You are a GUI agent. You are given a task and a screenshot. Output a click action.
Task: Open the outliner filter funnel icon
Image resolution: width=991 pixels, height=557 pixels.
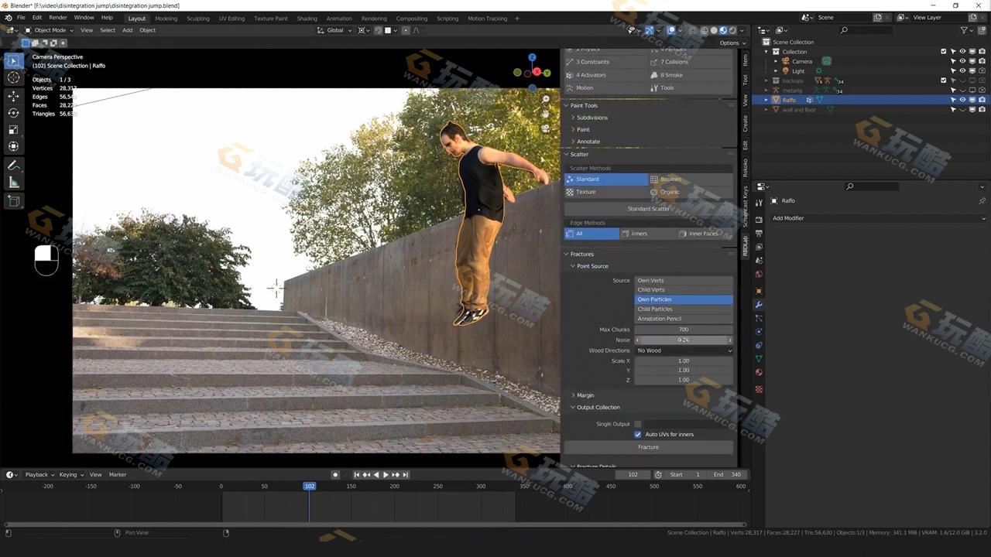(965, 30)
